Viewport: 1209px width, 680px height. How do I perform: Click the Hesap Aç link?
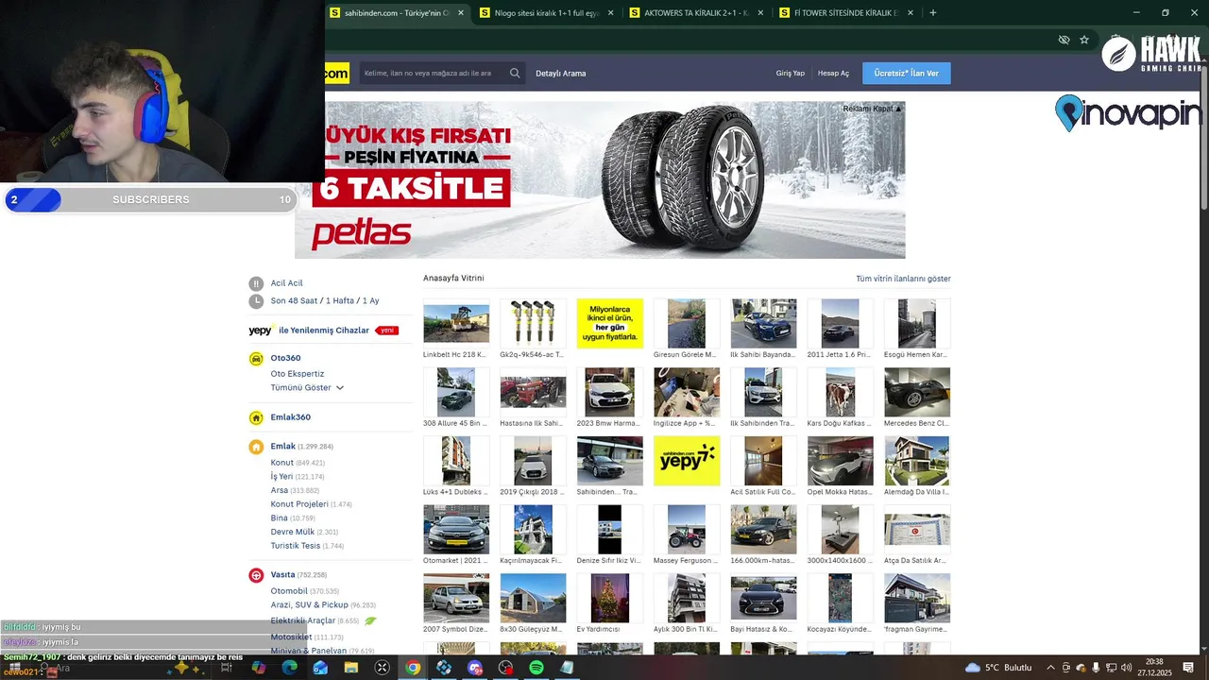(x=833, y=74)
